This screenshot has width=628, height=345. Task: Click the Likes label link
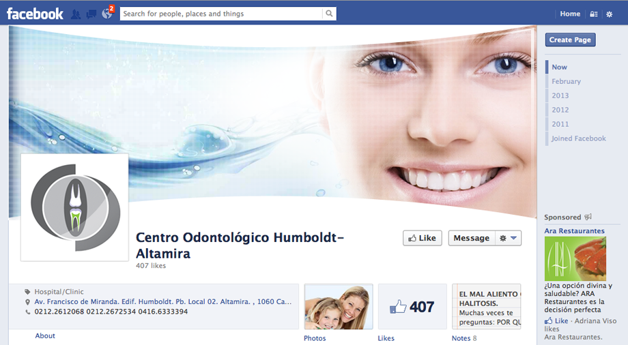point(386,338)
